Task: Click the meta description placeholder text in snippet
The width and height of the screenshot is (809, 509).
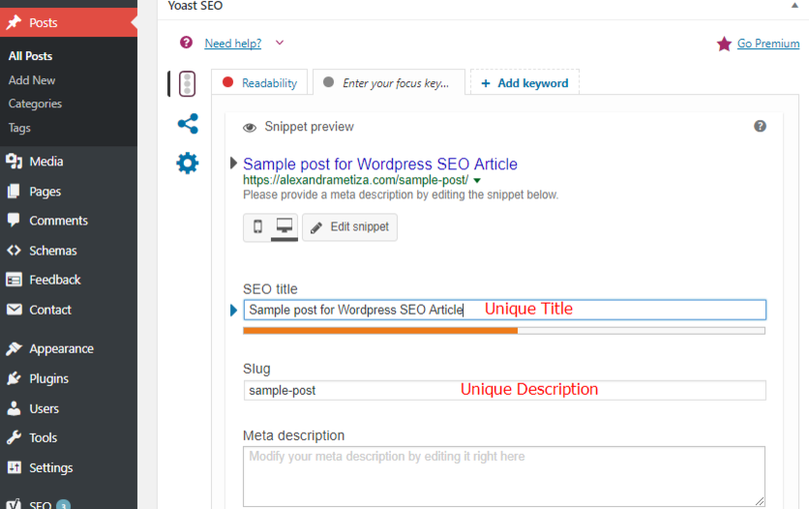Action: (x=401, y=195)
